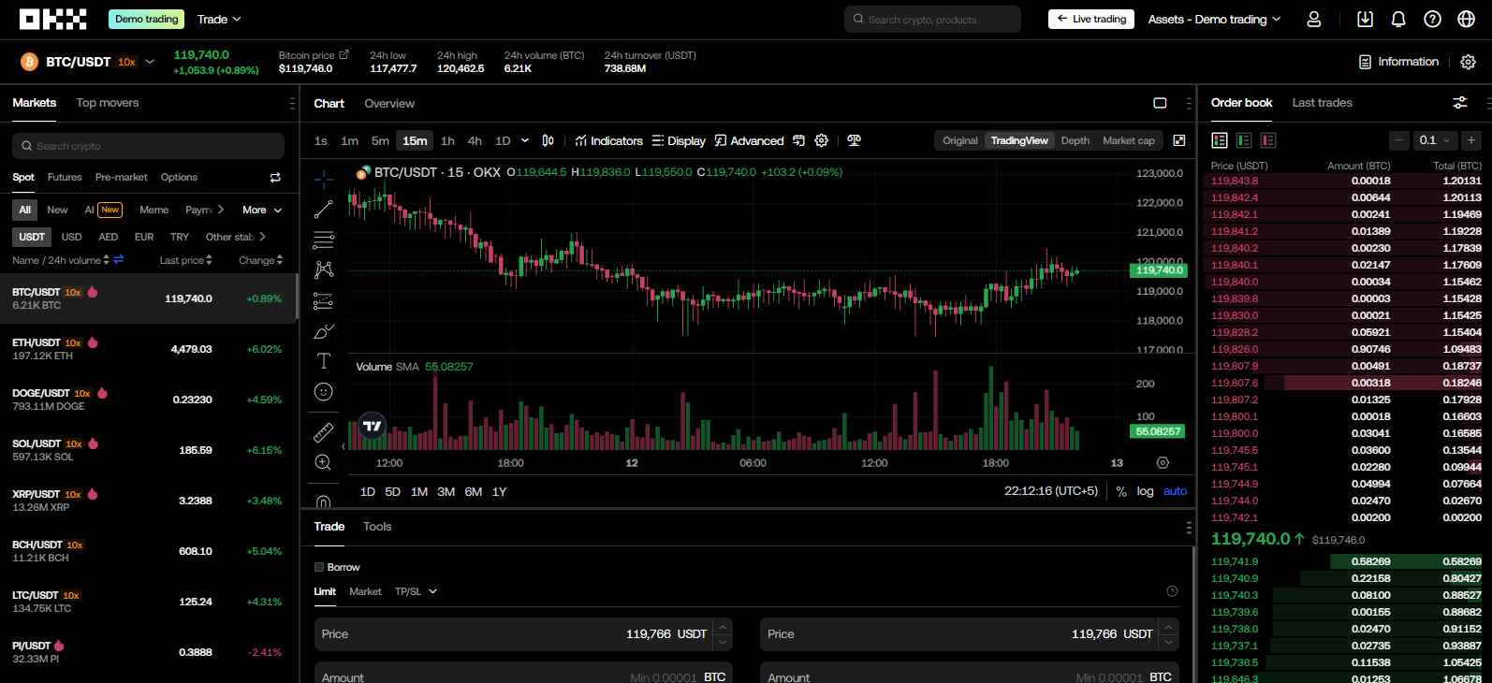Open the candlestick chart style picker
This screenshot has width=1492, height=683.
[x=548, y=140]
